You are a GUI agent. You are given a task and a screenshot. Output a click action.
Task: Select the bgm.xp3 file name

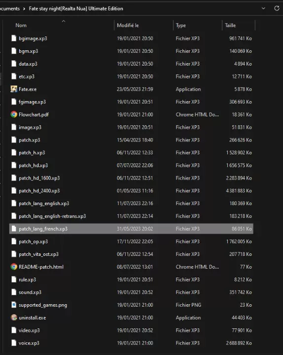(x=28, y=51)
